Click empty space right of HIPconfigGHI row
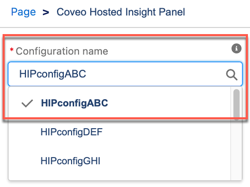 pos(165,161)
